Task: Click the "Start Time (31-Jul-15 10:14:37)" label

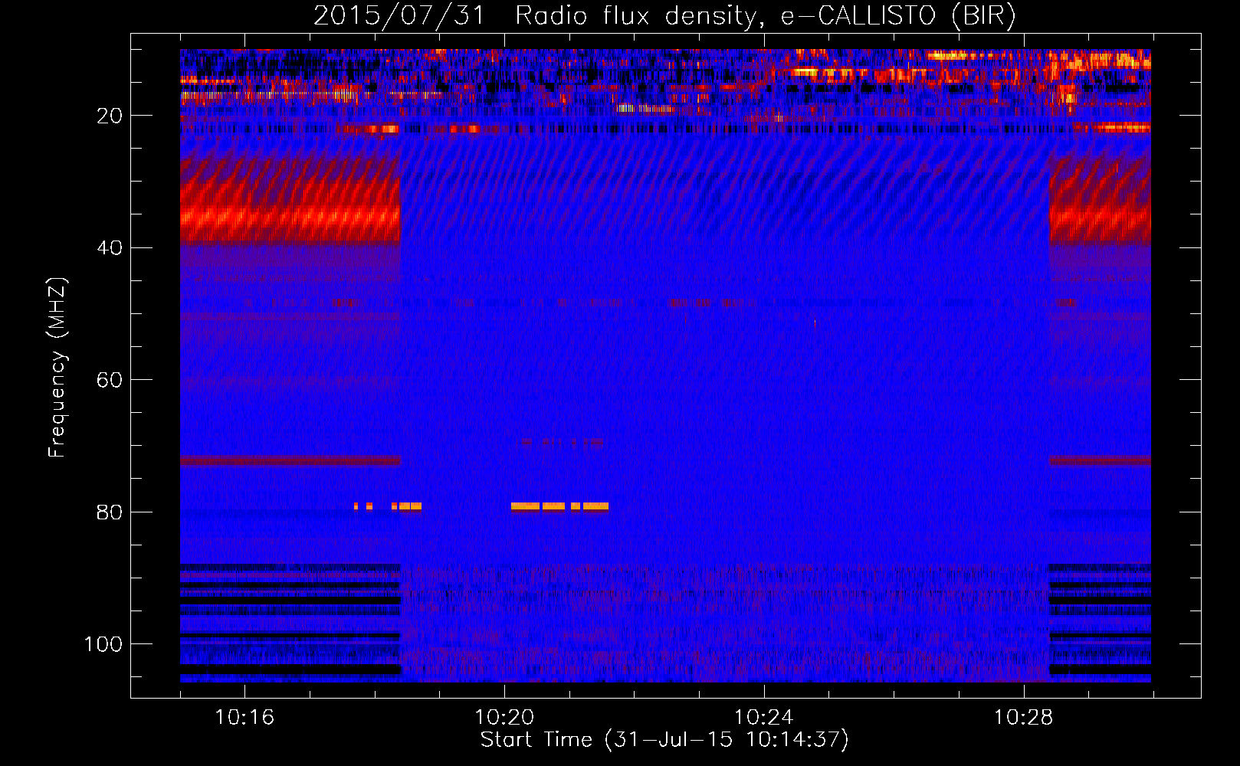Action: point(664,740)
